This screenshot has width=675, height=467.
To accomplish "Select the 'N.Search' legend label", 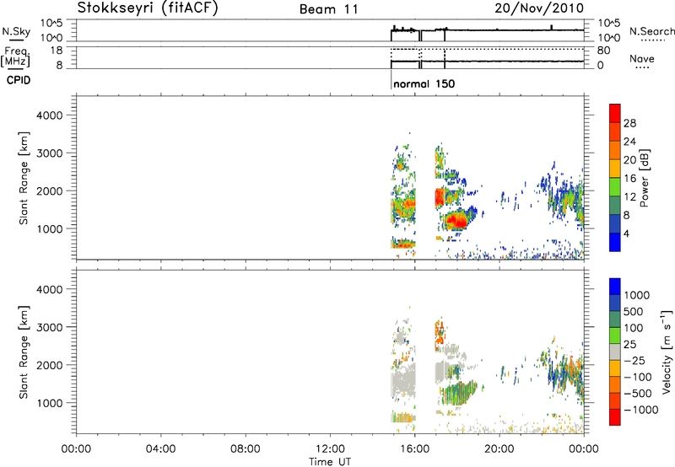I will coord(651,31).
